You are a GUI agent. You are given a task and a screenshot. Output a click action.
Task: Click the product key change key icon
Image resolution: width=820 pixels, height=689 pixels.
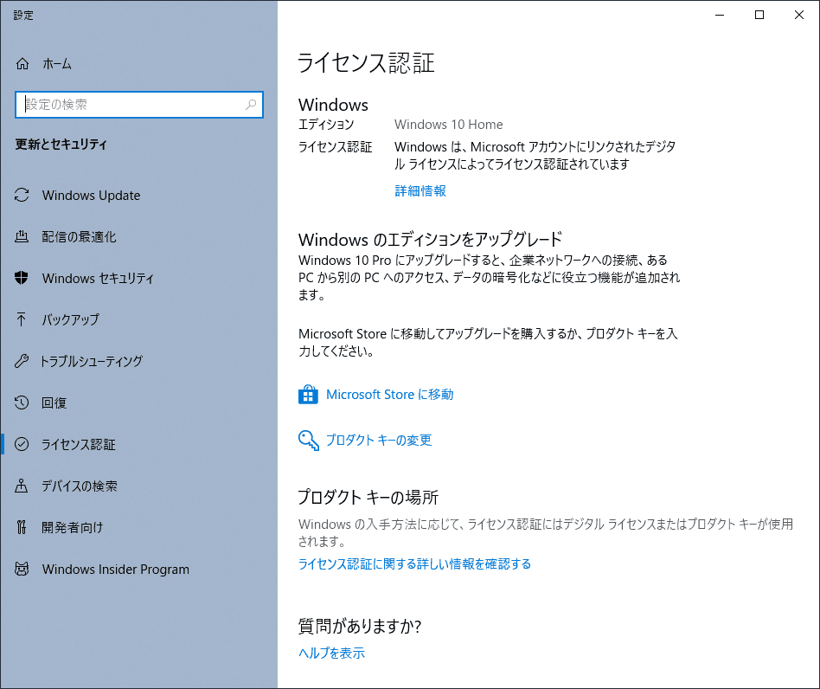tap(308, 441)
